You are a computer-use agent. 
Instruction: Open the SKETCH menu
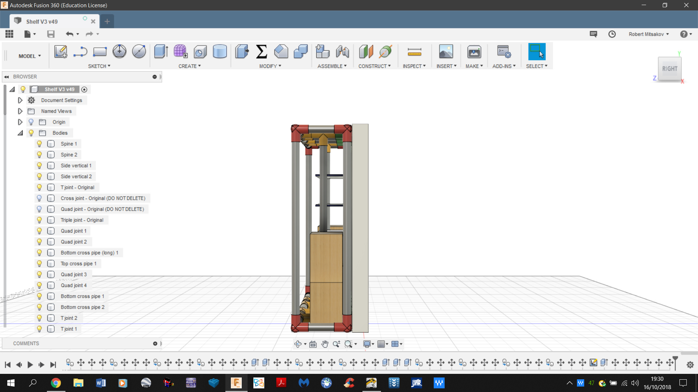tap(99, 66)
